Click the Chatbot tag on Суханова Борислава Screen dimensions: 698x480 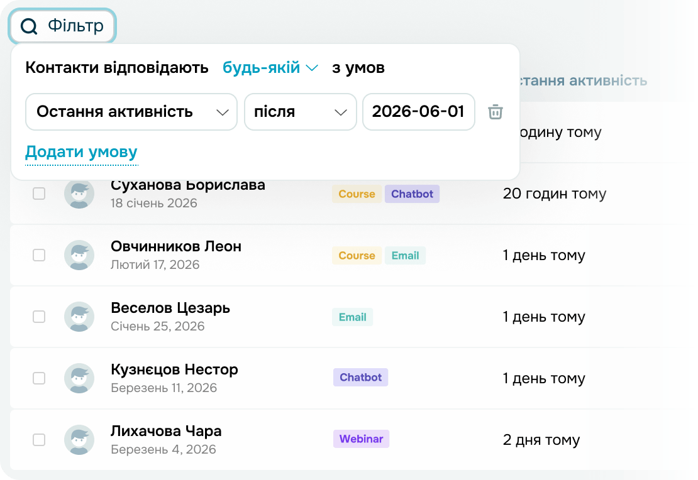coord(413,194)
